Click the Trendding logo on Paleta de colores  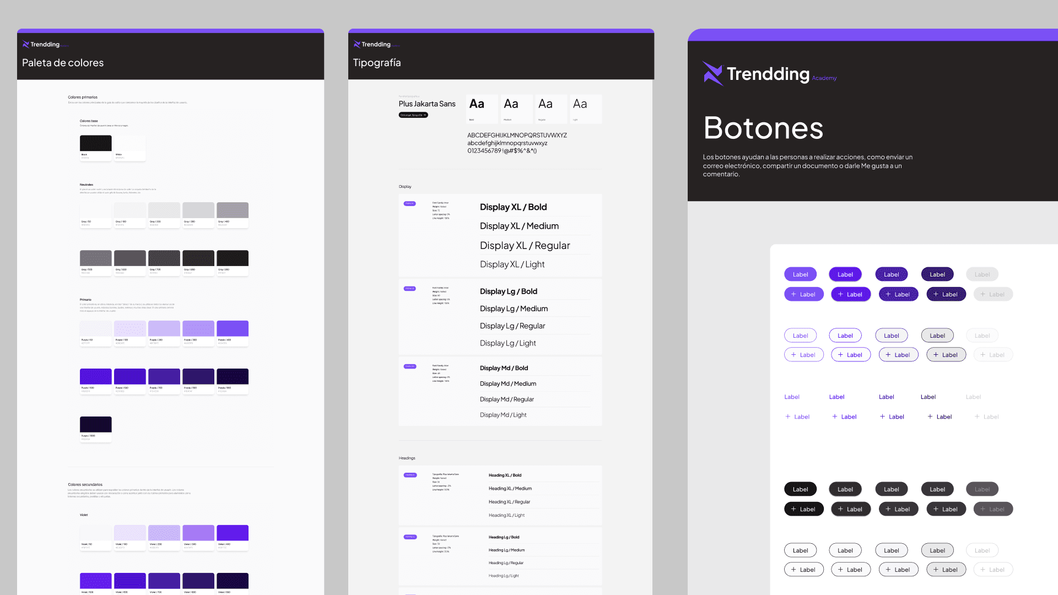tap(44, 45)
